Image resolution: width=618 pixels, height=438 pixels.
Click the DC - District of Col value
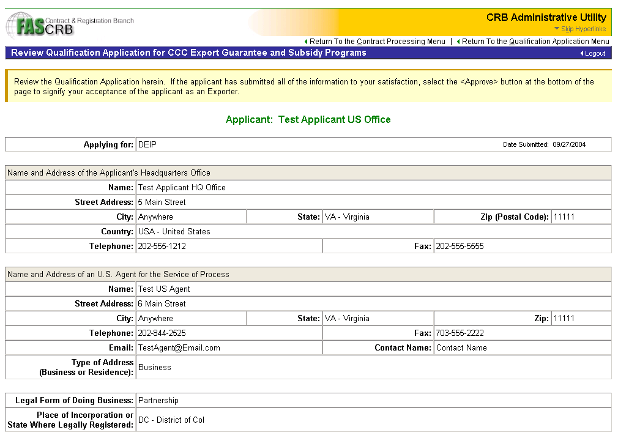coord(171,420)
